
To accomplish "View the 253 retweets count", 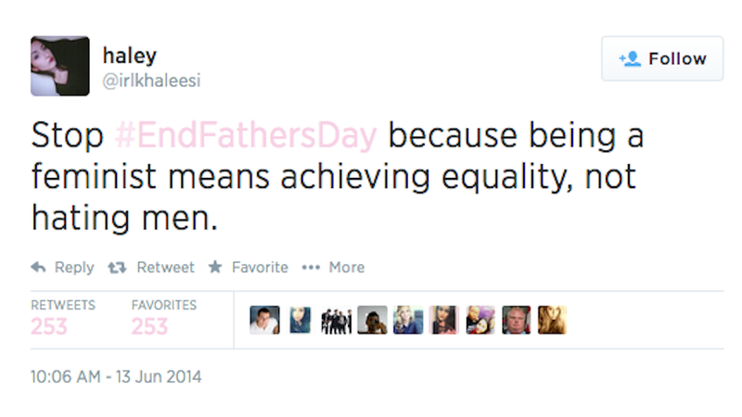I will coord(49,327).
